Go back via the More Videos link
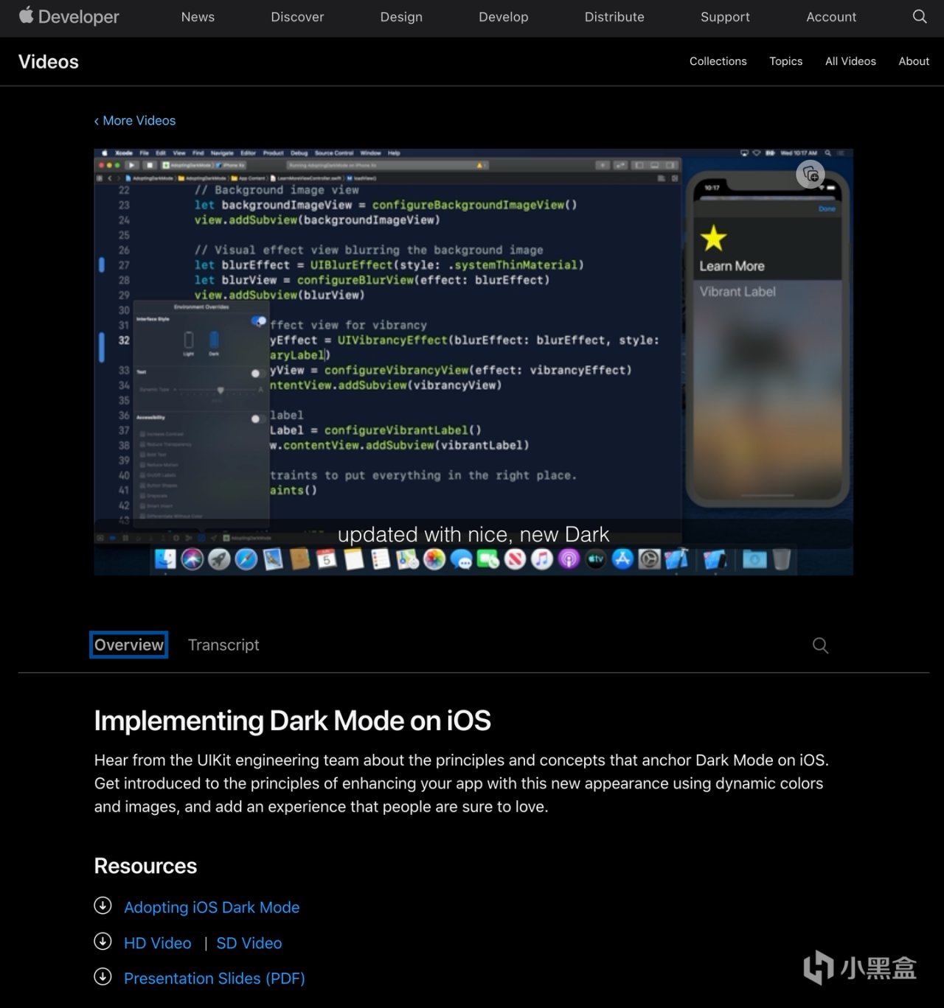This screenshot has width=944, height=1008. (135, 120)
